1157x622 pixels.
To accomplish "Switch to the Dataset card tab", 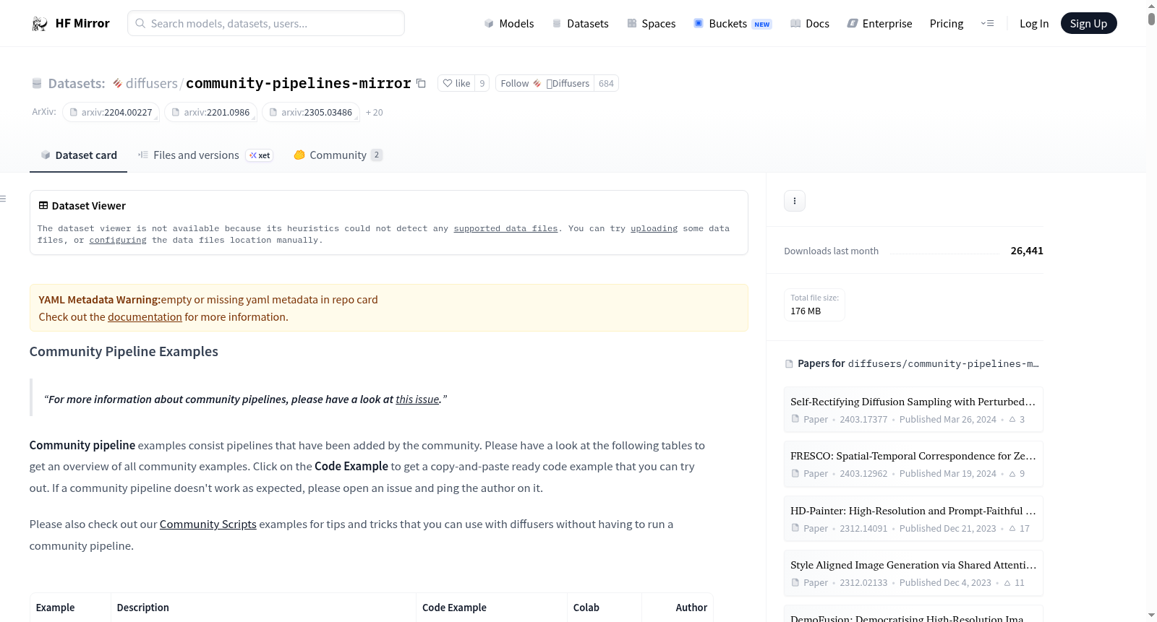I will pos(78,155).
